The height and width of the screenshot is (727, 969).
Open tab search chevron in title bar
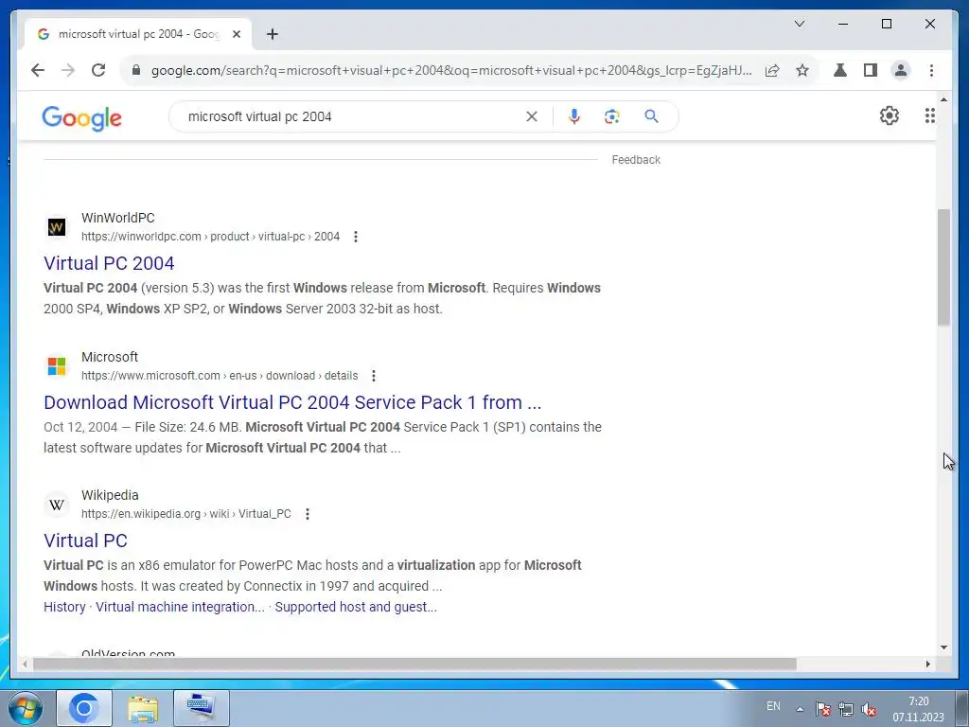(799, 24)
